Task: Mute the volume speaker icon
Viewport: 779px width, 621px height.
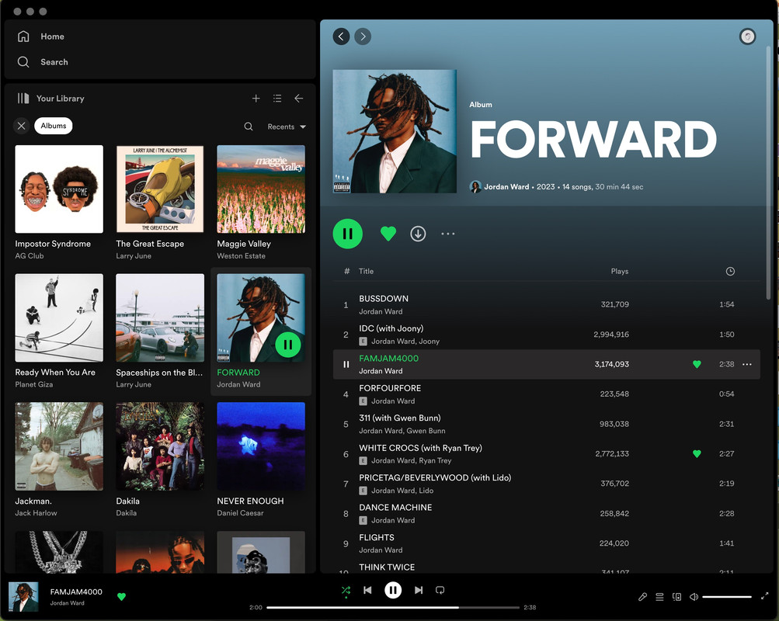Action: tap(694, 597)
